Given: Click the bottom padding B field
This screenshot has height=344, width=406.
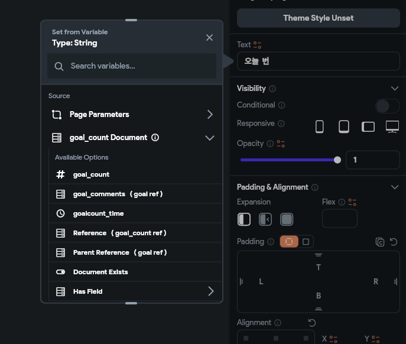Looking at the screenshot, I should [319, 296].
